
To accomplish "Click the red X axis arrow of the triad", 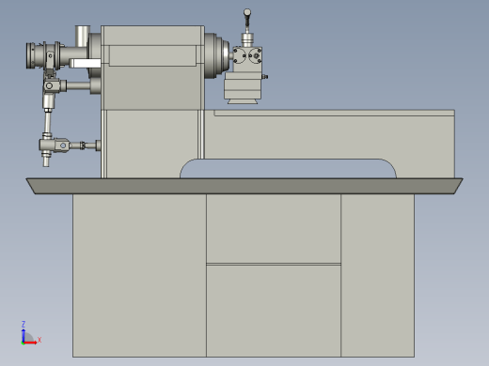I will pos(30,343).
